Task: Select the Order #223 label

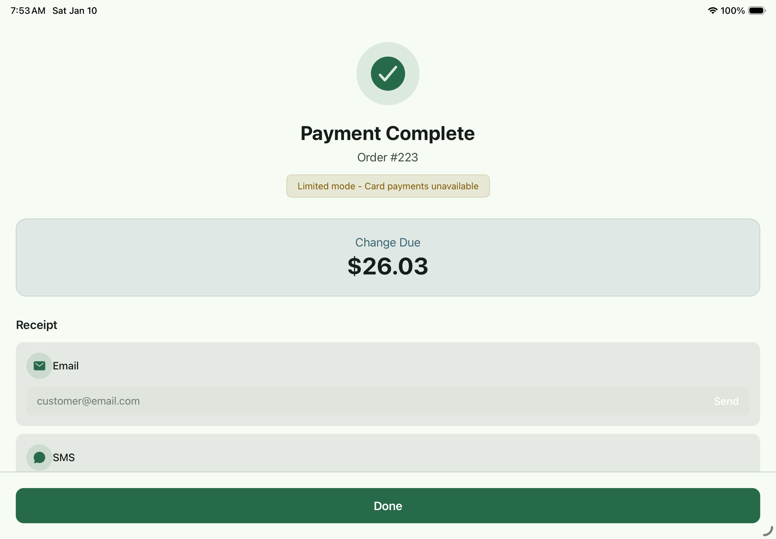Action: point(387,157)
